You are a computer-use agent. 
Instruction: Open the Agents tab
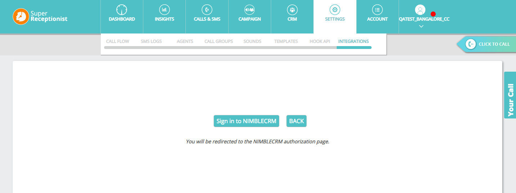click(x=185, y=41)
